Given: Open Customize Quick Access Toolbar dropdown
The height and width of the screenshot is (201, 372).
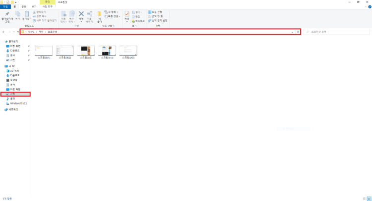Looking at the screenshot, I should tap(16, 2).
